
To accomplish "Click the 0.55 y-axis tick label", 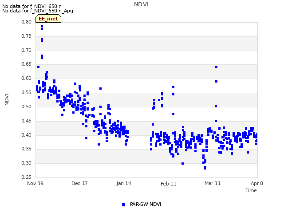I will pos(26,92).
